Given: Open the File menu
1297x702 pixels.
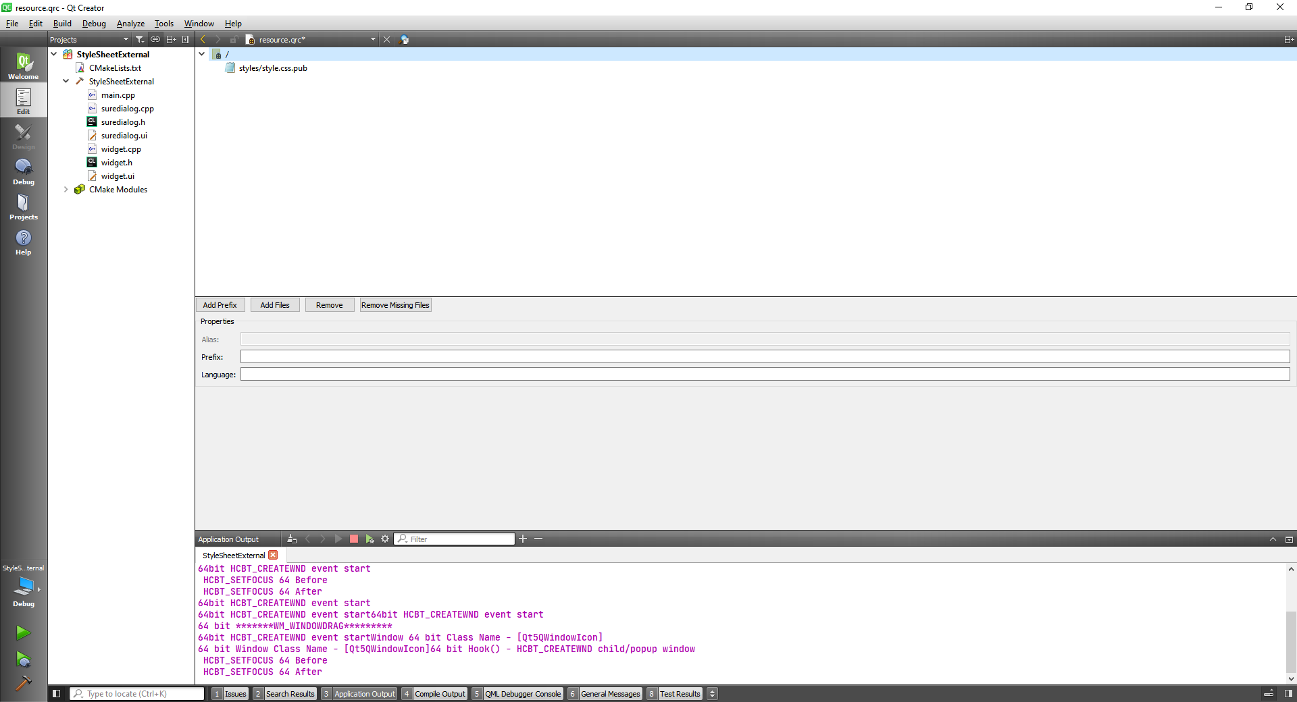Looking at the screenshot, I should click(12, 23).
